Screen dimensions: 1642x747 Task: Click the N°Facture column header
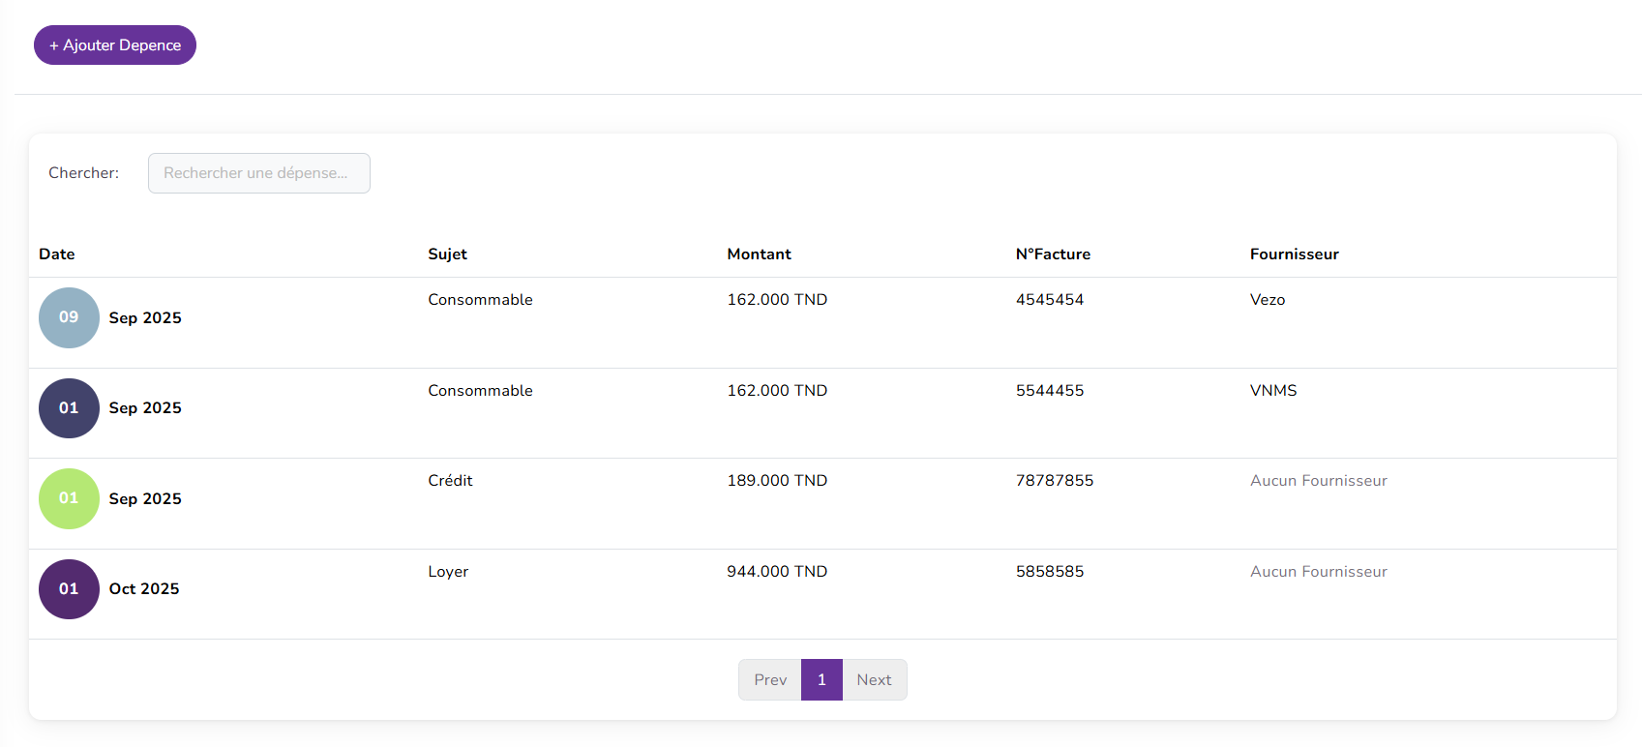pyautogui.click(x=1053, y=254)
